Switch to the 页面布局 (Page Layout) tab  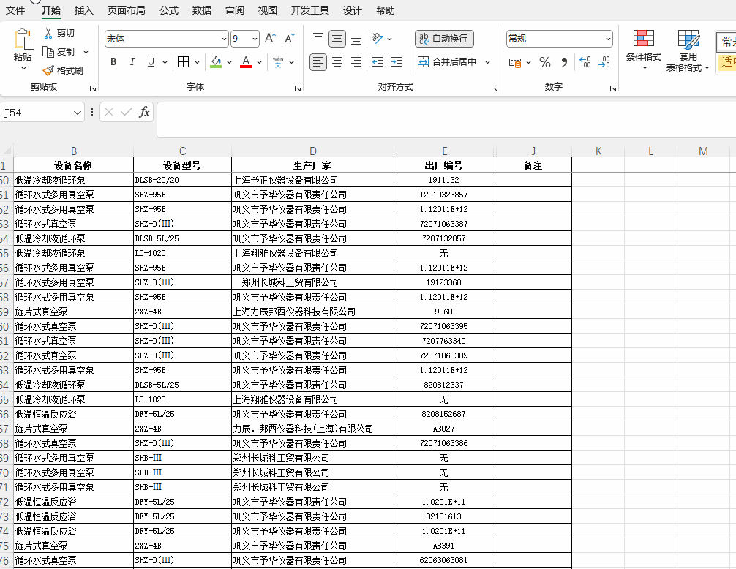point(127,10)
